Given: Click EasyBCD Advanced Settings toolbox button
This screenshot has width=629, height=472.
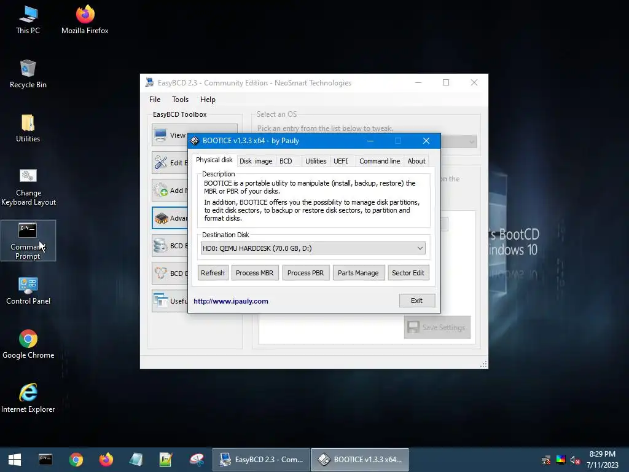Looking at the screenshot, I should pos(170,218).
